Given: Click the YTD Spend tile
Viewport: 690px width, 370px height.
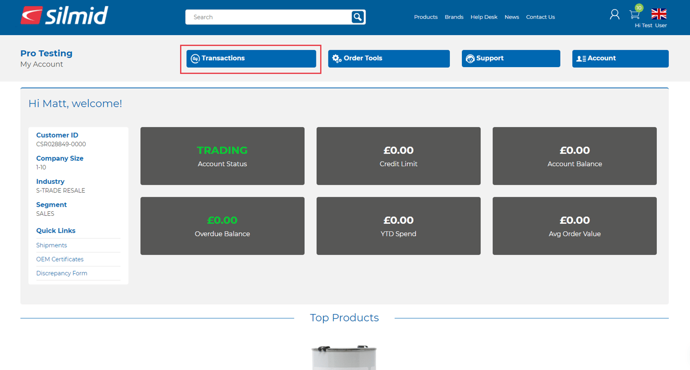Looking at the screenshot, I should (x=398, y=226).
